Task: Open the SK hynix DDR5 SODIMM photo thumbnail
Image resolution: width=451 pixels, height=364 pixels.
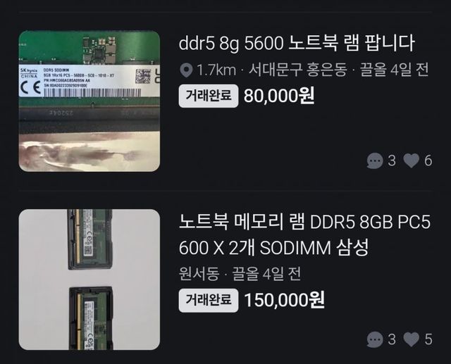Action: tap(89, 101)
